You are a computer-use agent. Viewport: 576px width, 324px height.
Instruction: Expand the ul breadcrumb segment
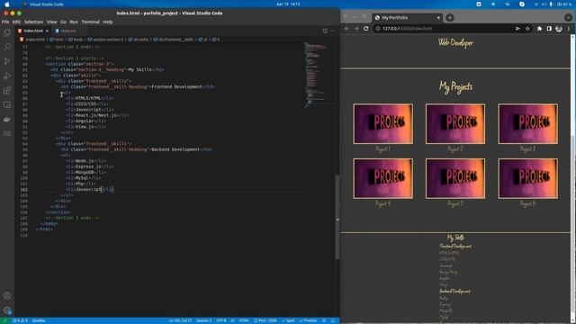click(x=202, y=40)
